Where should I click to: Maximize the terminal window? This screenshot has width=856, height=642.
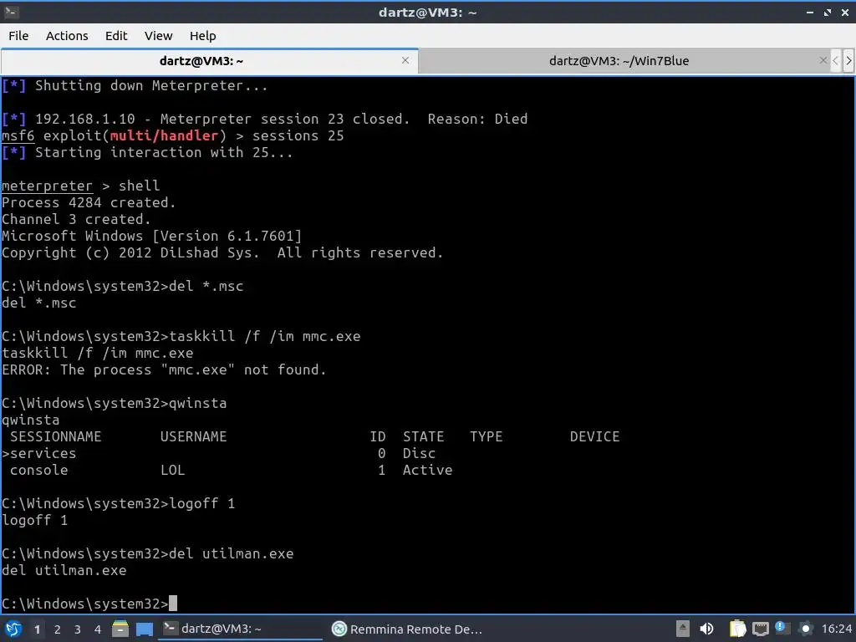point(828,12)
